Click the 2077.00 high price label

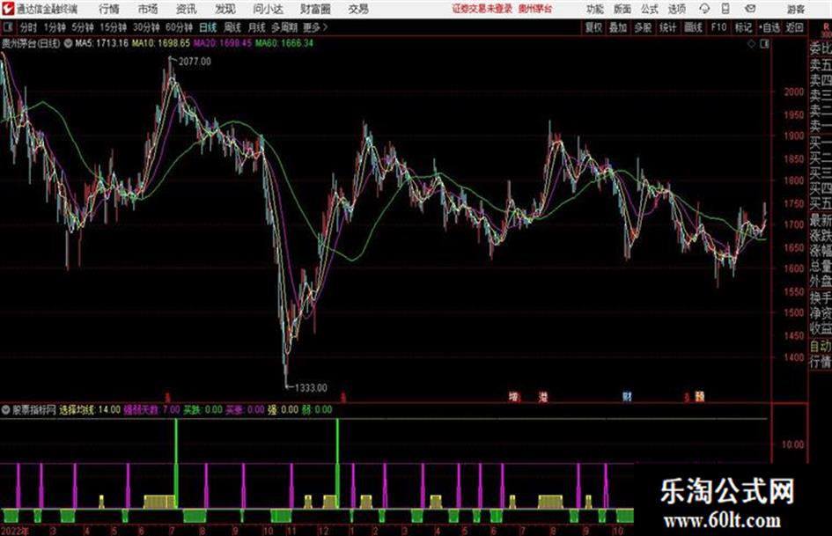(x=195, y=62)
